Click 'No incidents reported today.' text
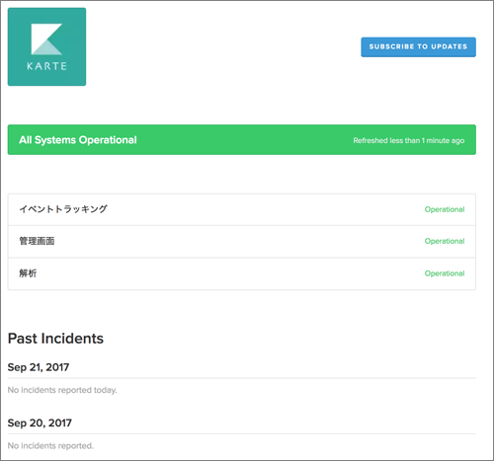The height and width of the screenshot is (461, 494). pyautogui.click(x=62, y=390)
